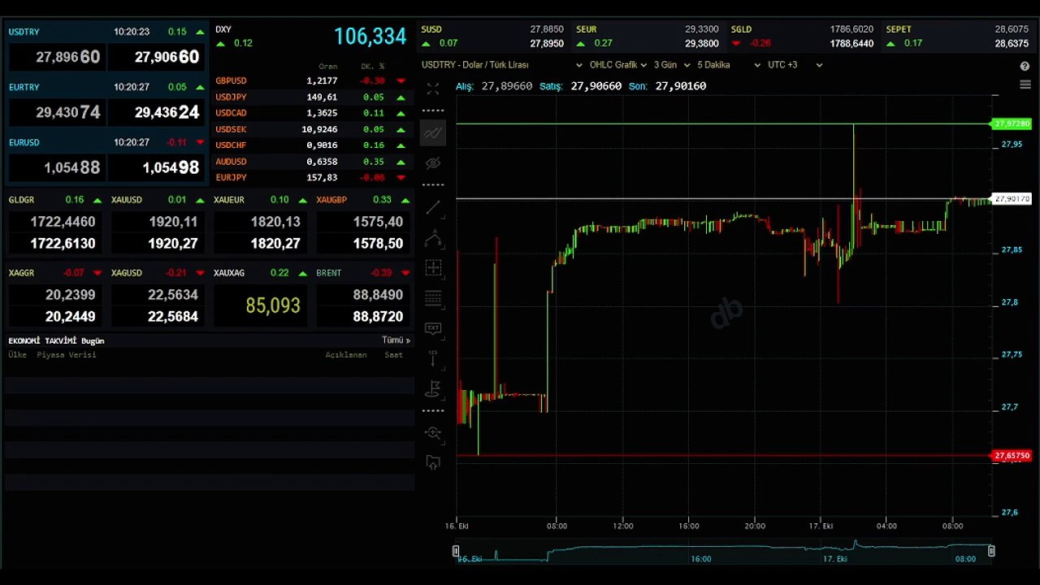Click the zoom magnifier chart tool
The width and height of the screenshot is (1040, 585).
tap(433, 433)
